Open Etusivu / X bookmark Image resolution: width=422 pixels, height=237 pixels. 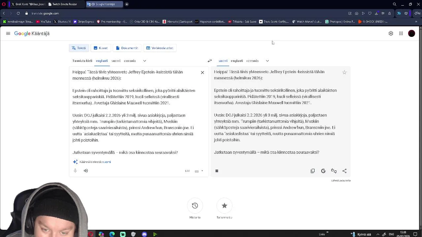(x=62, y=22)
